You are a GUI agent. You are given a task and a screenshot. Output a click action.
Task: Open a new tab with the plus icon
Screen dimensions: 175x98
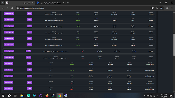(x=68, y=3)
